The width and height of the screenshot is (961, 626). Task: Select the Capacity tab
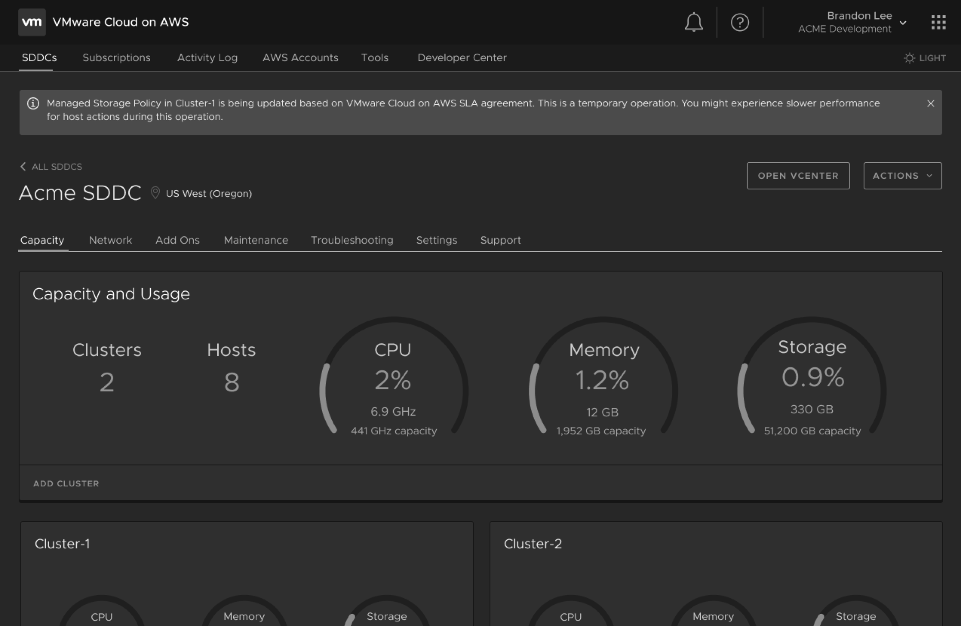click(42, 240)
